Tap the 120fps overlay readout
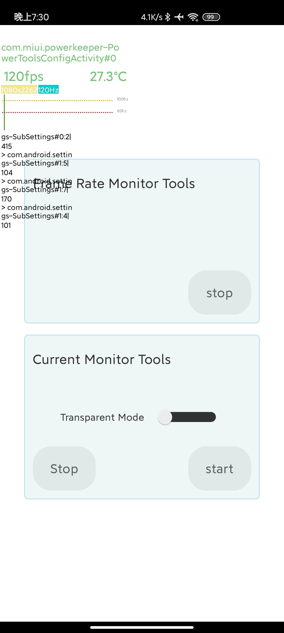Viewport: 284px width, 633px height. (x=24, y=76)
